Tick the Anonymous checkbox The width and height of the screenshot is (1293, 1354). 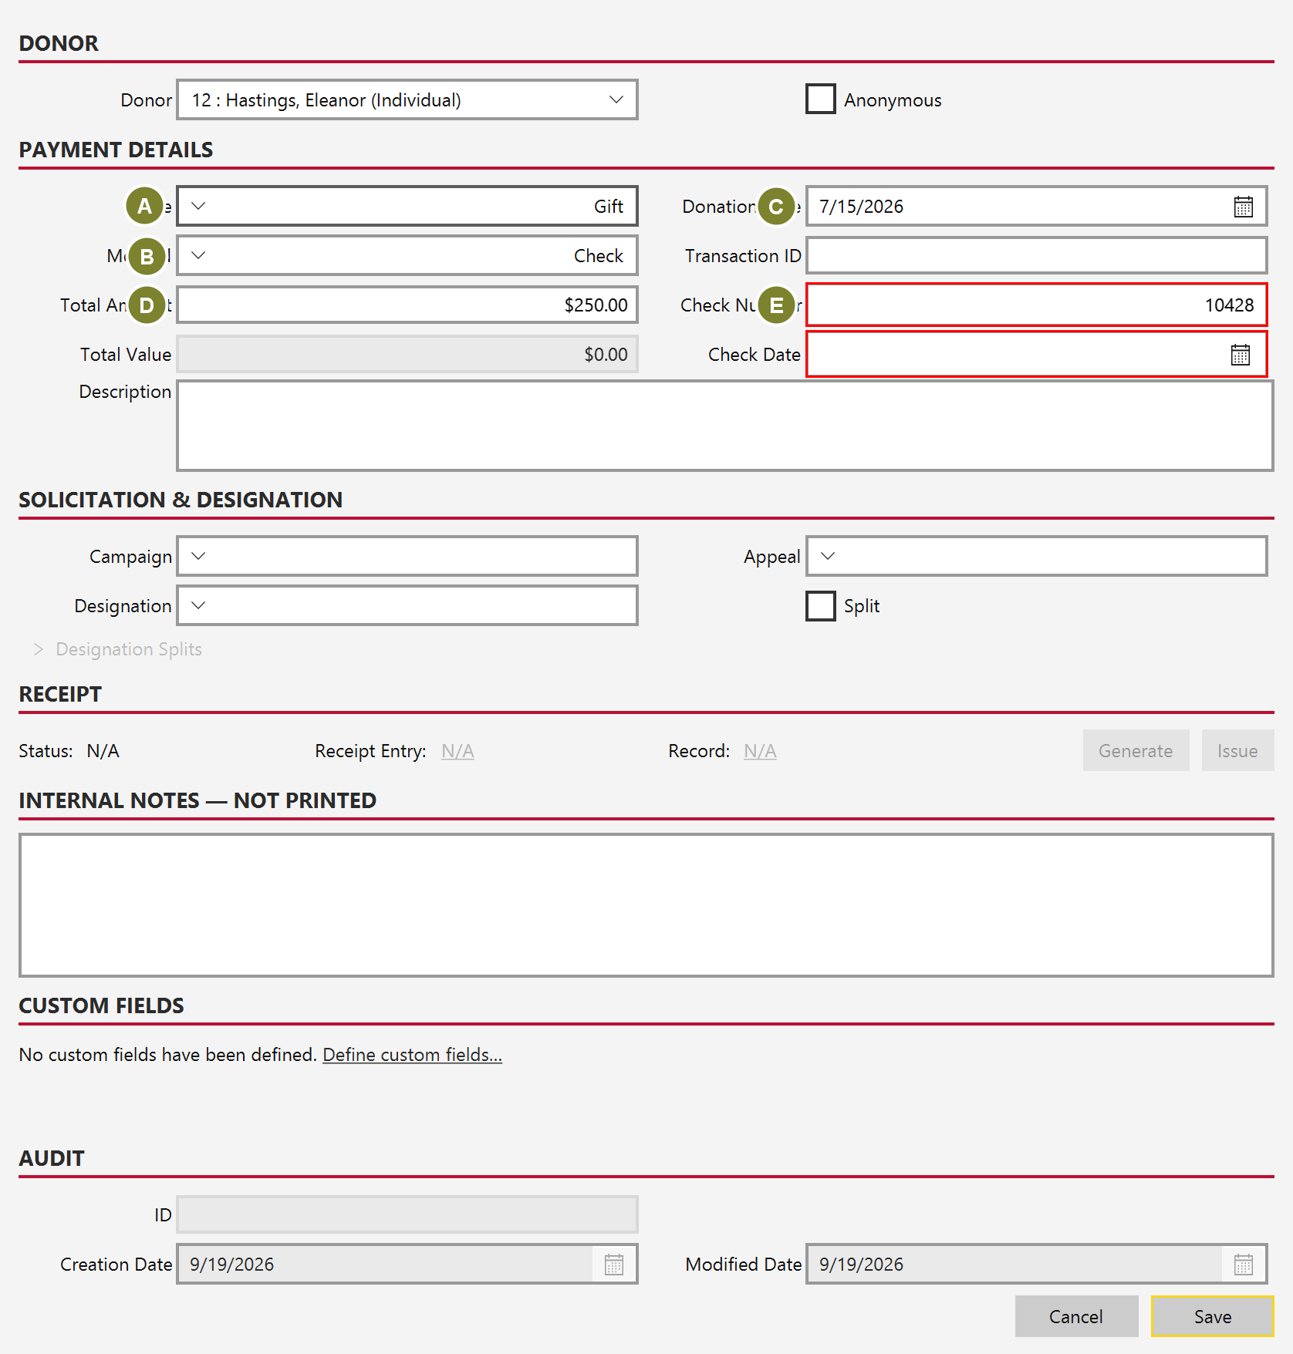tap(820, 99)
